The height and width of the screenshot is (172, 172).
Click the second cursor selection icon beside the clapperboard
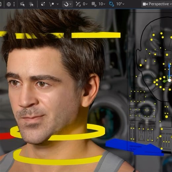31,4
